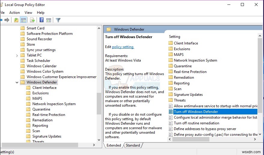264x155 pixels.
Task: Open the policy setting link
Action: coord(123,47)
